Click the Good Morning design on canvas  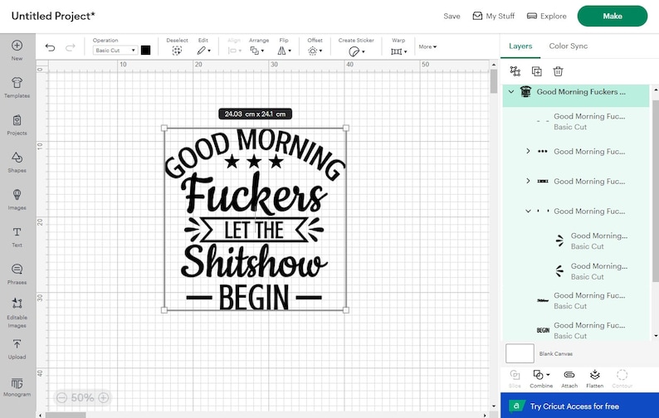pos(255,219)
